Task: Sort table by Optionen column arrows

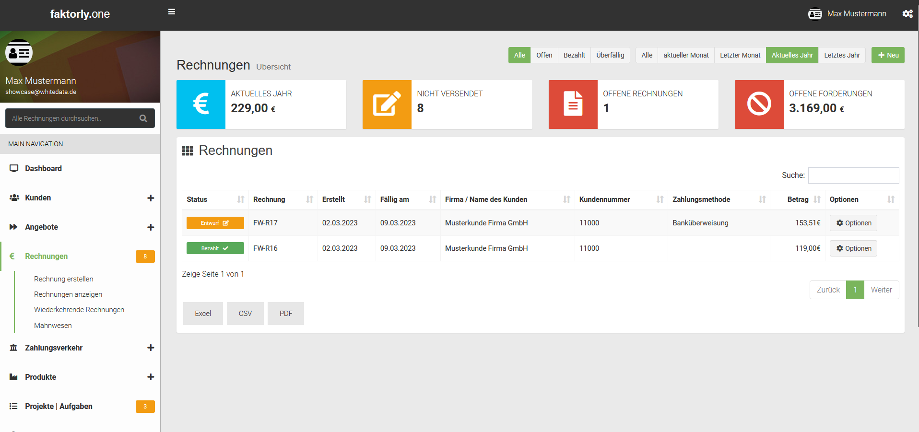Action: 891,199
